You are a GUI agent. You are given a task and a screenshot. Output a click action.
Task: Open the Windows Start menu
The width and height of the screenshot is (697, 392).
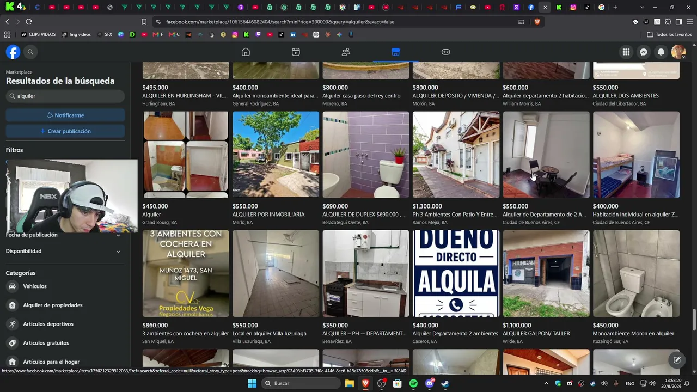coord(252,383)
